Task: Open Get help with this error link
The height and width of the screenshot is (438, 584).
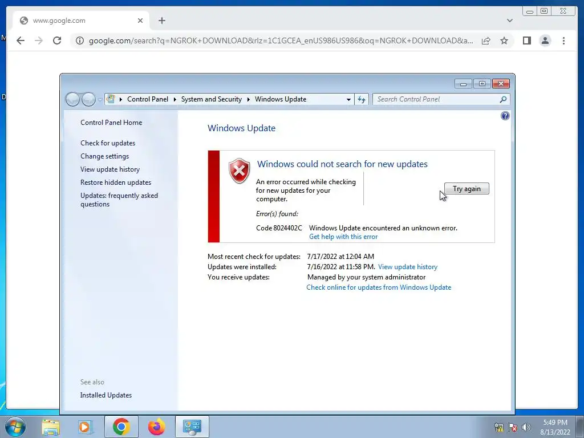Action: [x=343, y=237]
